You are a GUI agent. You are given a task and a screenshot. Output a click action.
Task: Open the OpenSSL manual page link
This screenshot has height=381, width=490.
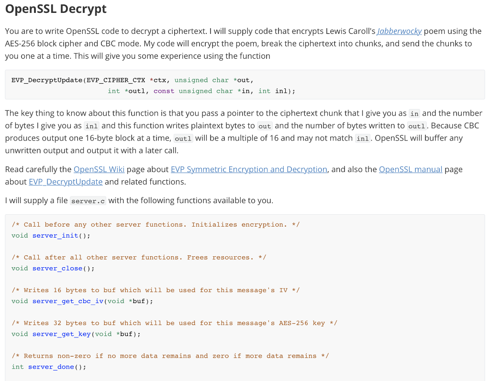[x=411, y=169]
